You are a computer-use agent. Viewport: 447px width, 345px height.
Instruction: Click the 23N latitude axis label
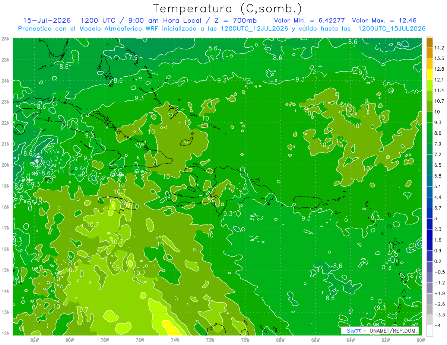coord(6,102)
